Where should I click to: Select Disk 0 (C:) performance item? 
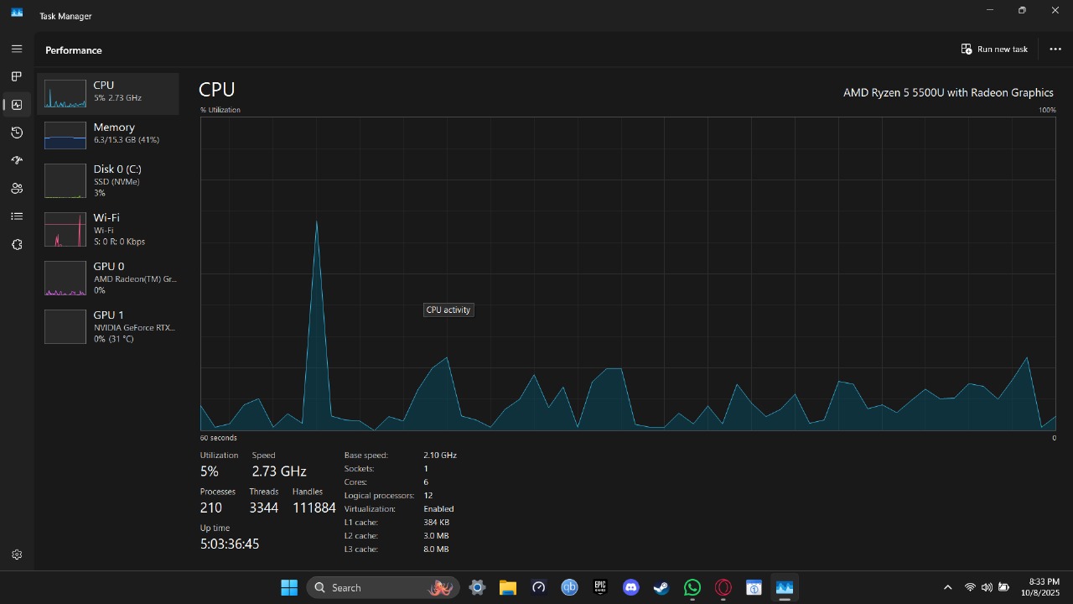[x=108, y=180]
